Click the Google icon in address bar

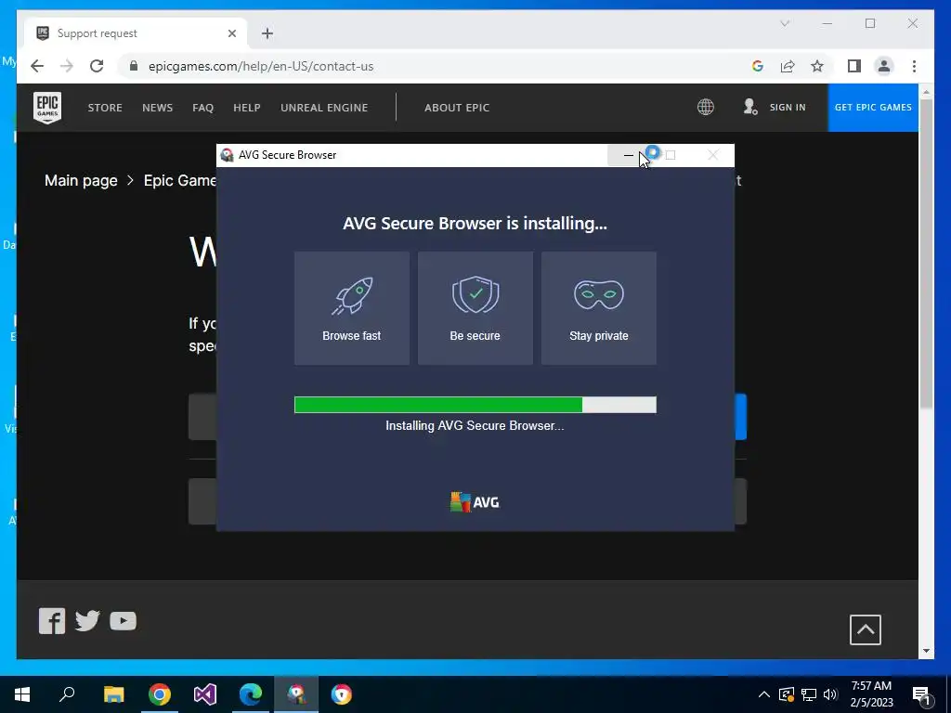758,66
